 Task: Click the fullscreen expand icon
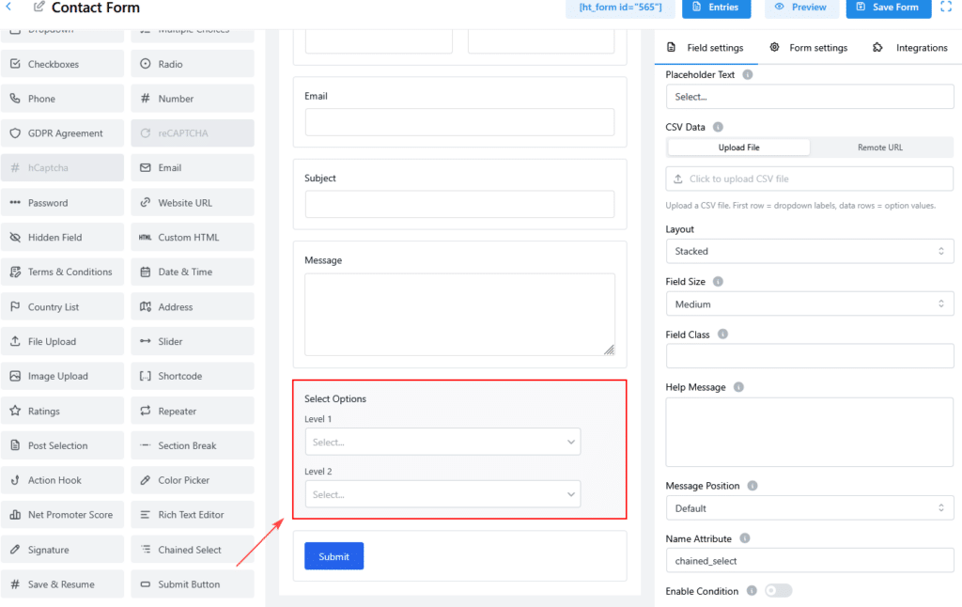point(946,7)
